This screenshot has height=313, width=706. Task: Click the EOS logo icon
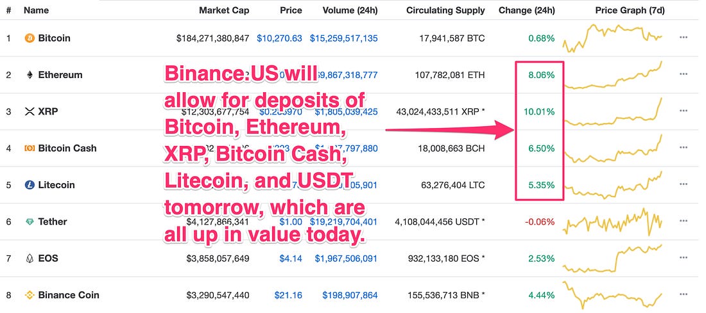pos(30,259)
